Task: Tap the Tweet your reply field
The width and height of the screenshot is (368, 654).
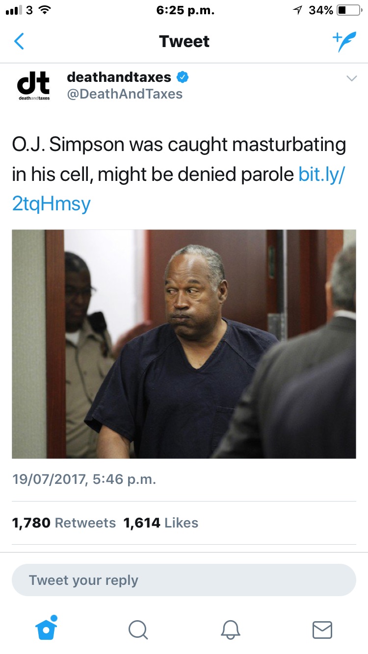Action: point(184,580)
